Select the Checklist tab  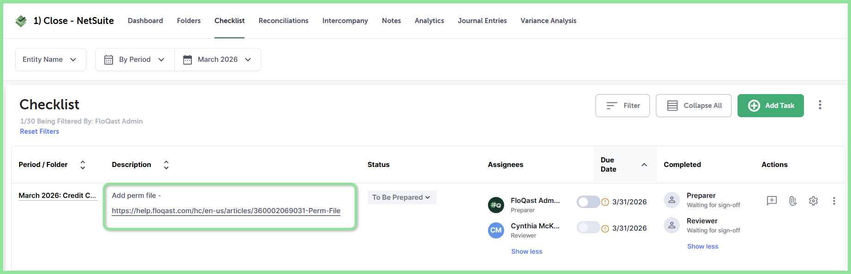[x=229, y=21]
